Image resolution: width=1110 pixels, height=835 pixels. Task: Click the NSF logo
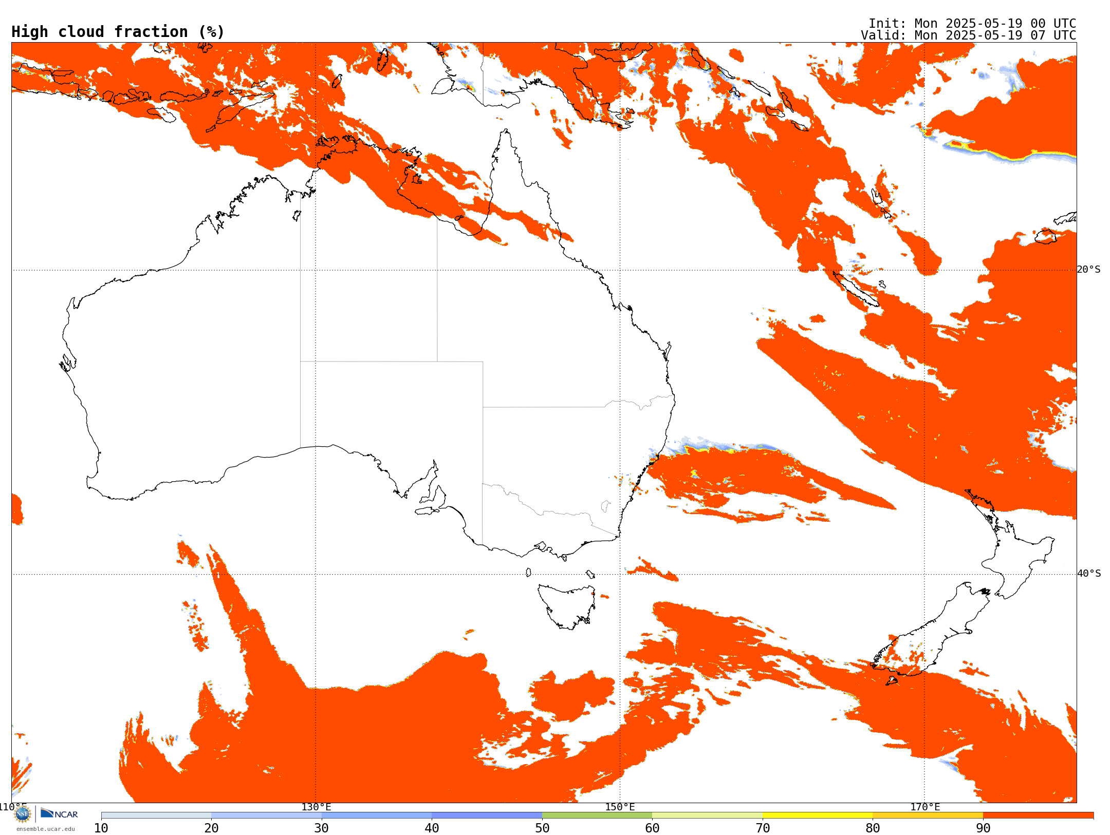point(23,813)
